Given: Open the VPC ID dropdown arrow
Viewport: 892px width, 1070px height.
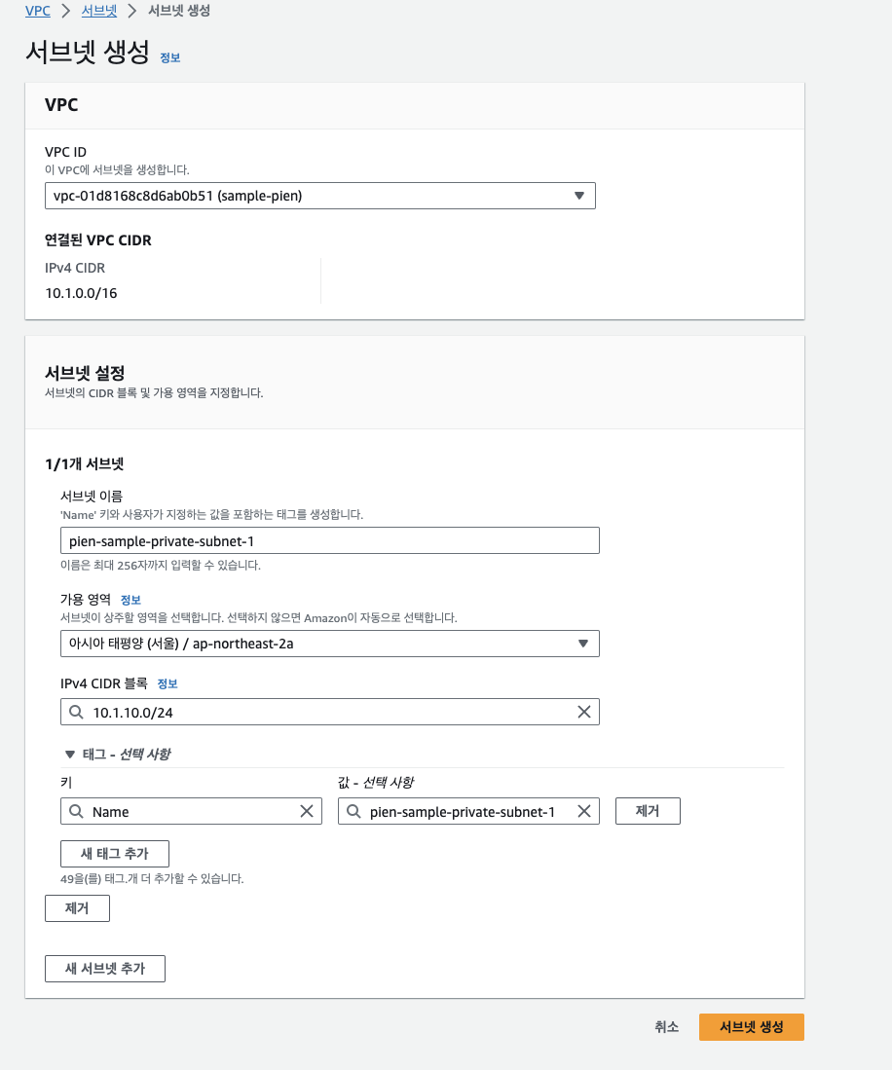Looking at the screenshot, I should [x=579, y=196].
